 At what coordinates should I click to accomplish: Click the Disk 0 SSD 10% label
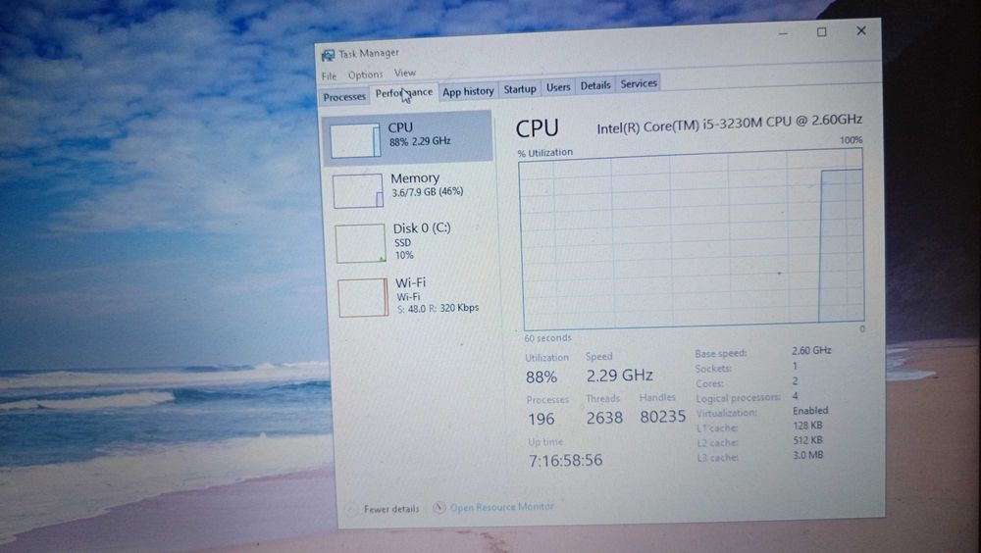[422, 241]
